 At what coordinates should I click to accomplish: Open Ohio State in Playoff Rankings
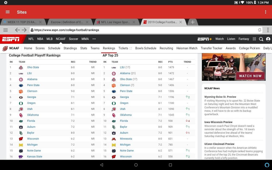(x=33, y=67)
